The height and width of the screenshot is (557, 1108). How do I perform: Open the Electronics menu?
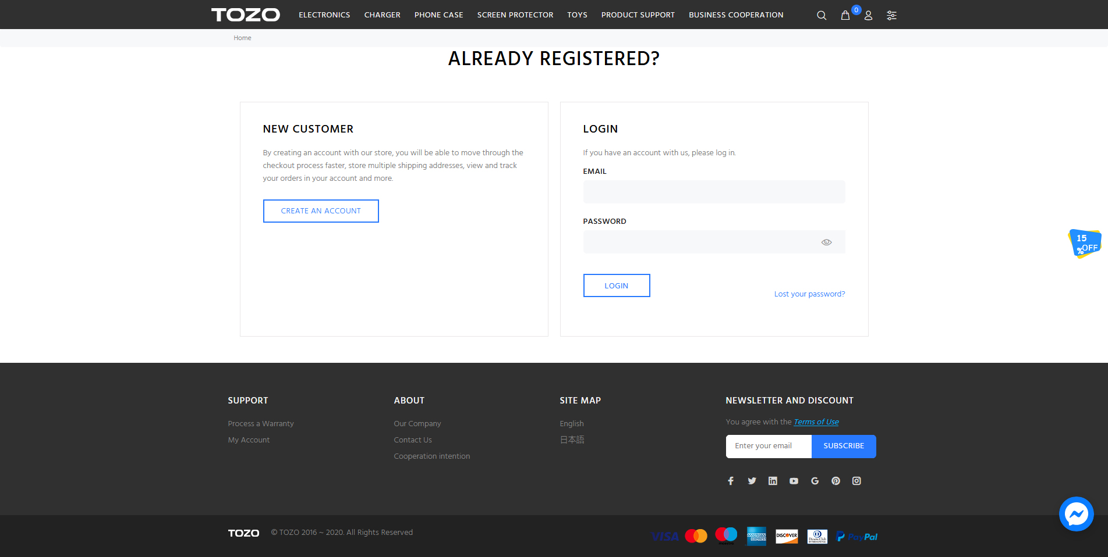pyautogui.click(x=324, y=15)
